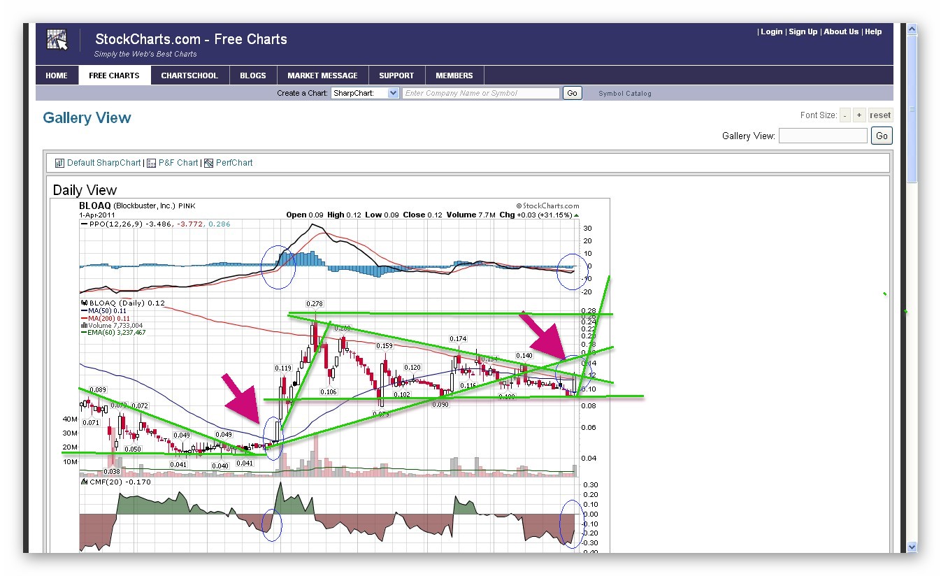The image size is (941, 576).
Task: Click the Font Size label
Action: [819, 115]
